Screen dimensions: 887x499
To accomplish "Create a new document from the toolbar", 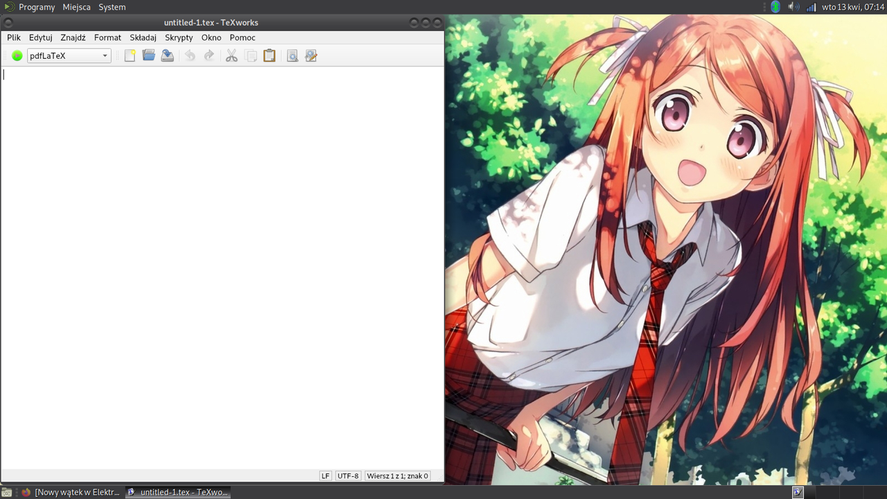I will (130, 55).
